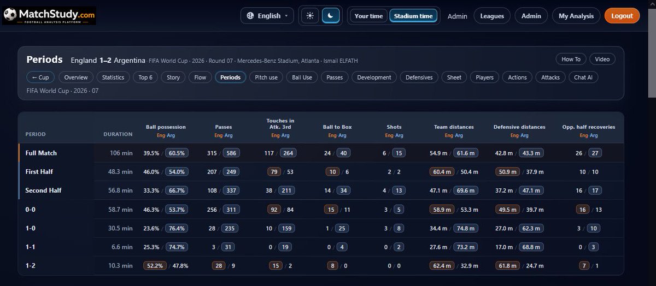
Task: Click the Admin text label in header
Action: 458,16
